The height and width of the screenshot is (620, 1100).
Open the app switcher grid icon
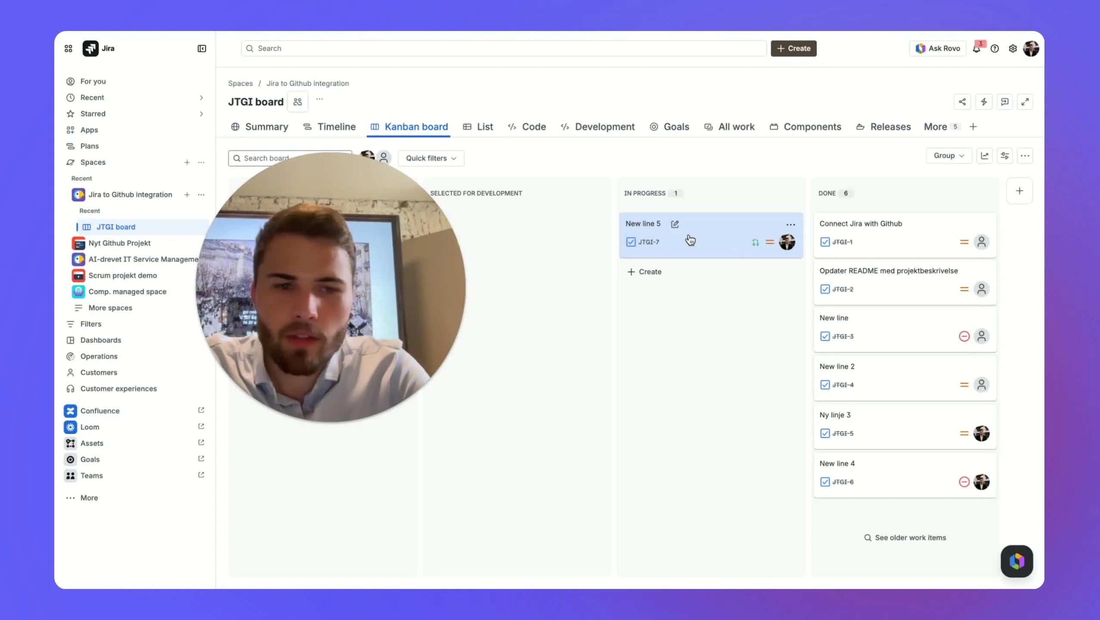coord(68,48)
